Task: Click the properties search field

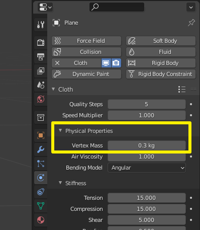Action: click(117, 7)
